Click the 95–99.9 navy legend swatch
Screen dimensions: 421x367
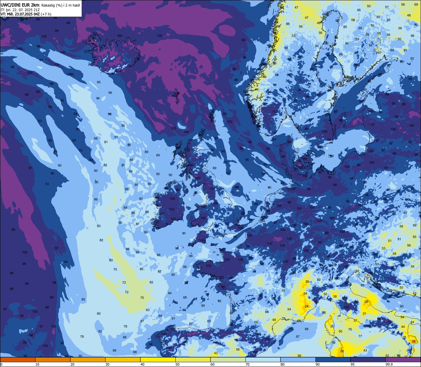(368, 360)
